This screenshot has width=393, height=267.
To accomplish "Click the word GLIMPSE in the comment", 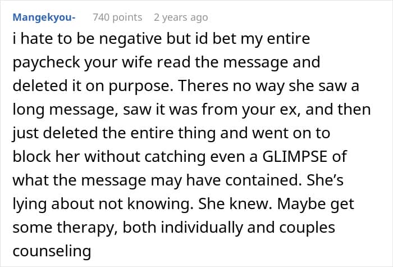I will click(x=295, y=157).
